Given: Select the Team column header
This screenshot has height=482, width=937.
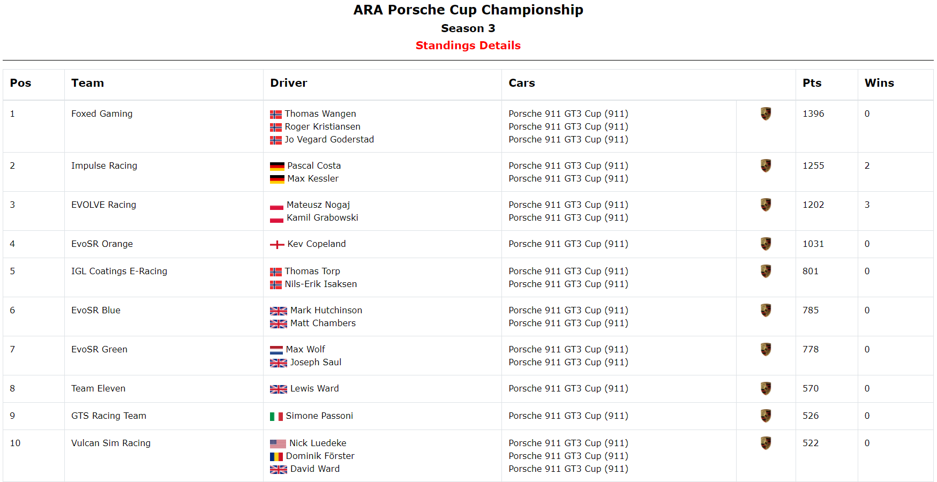Looking at the screenshot, I should click(x=87, y=83).
